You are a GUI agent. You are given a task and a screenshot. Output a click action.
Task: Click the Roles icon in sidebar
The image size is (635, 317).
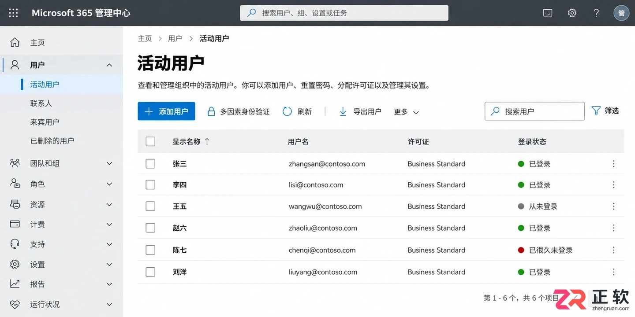(15, 184)
